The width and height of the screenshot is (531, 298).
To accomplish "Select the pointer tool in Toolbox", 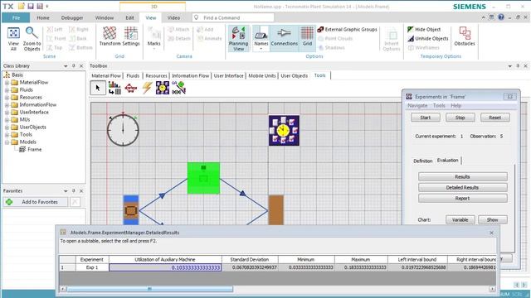I will (98, 88).
